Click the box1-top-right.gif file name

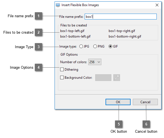(x=122, y=31)
